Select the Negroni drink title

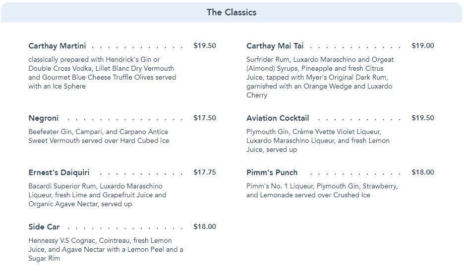tap(44, 118)
